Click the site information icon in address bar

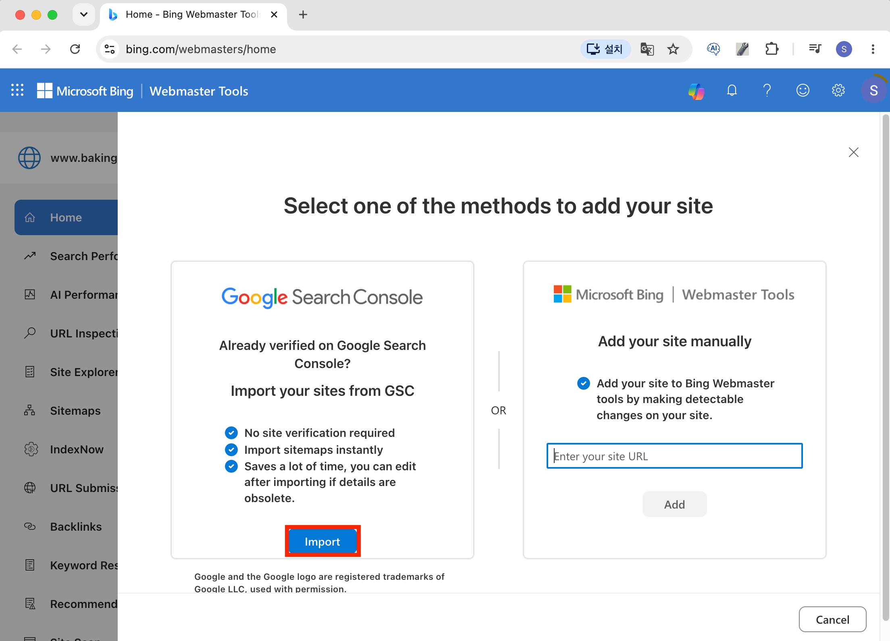pyautogui.click(x=110, y=49)
